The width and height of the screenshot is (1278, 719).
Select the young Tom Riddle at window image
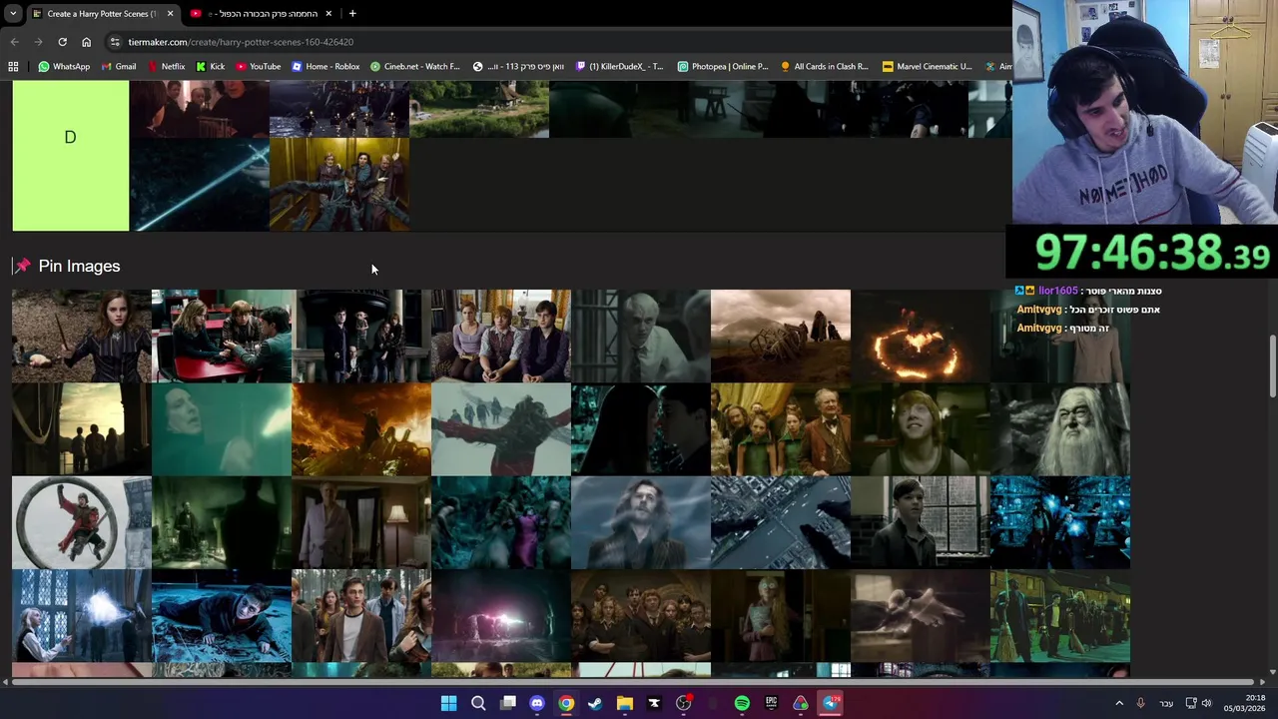921,522
